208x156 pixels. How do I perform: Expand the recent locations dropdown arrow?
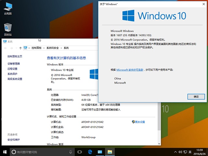(x=16, y=48)
